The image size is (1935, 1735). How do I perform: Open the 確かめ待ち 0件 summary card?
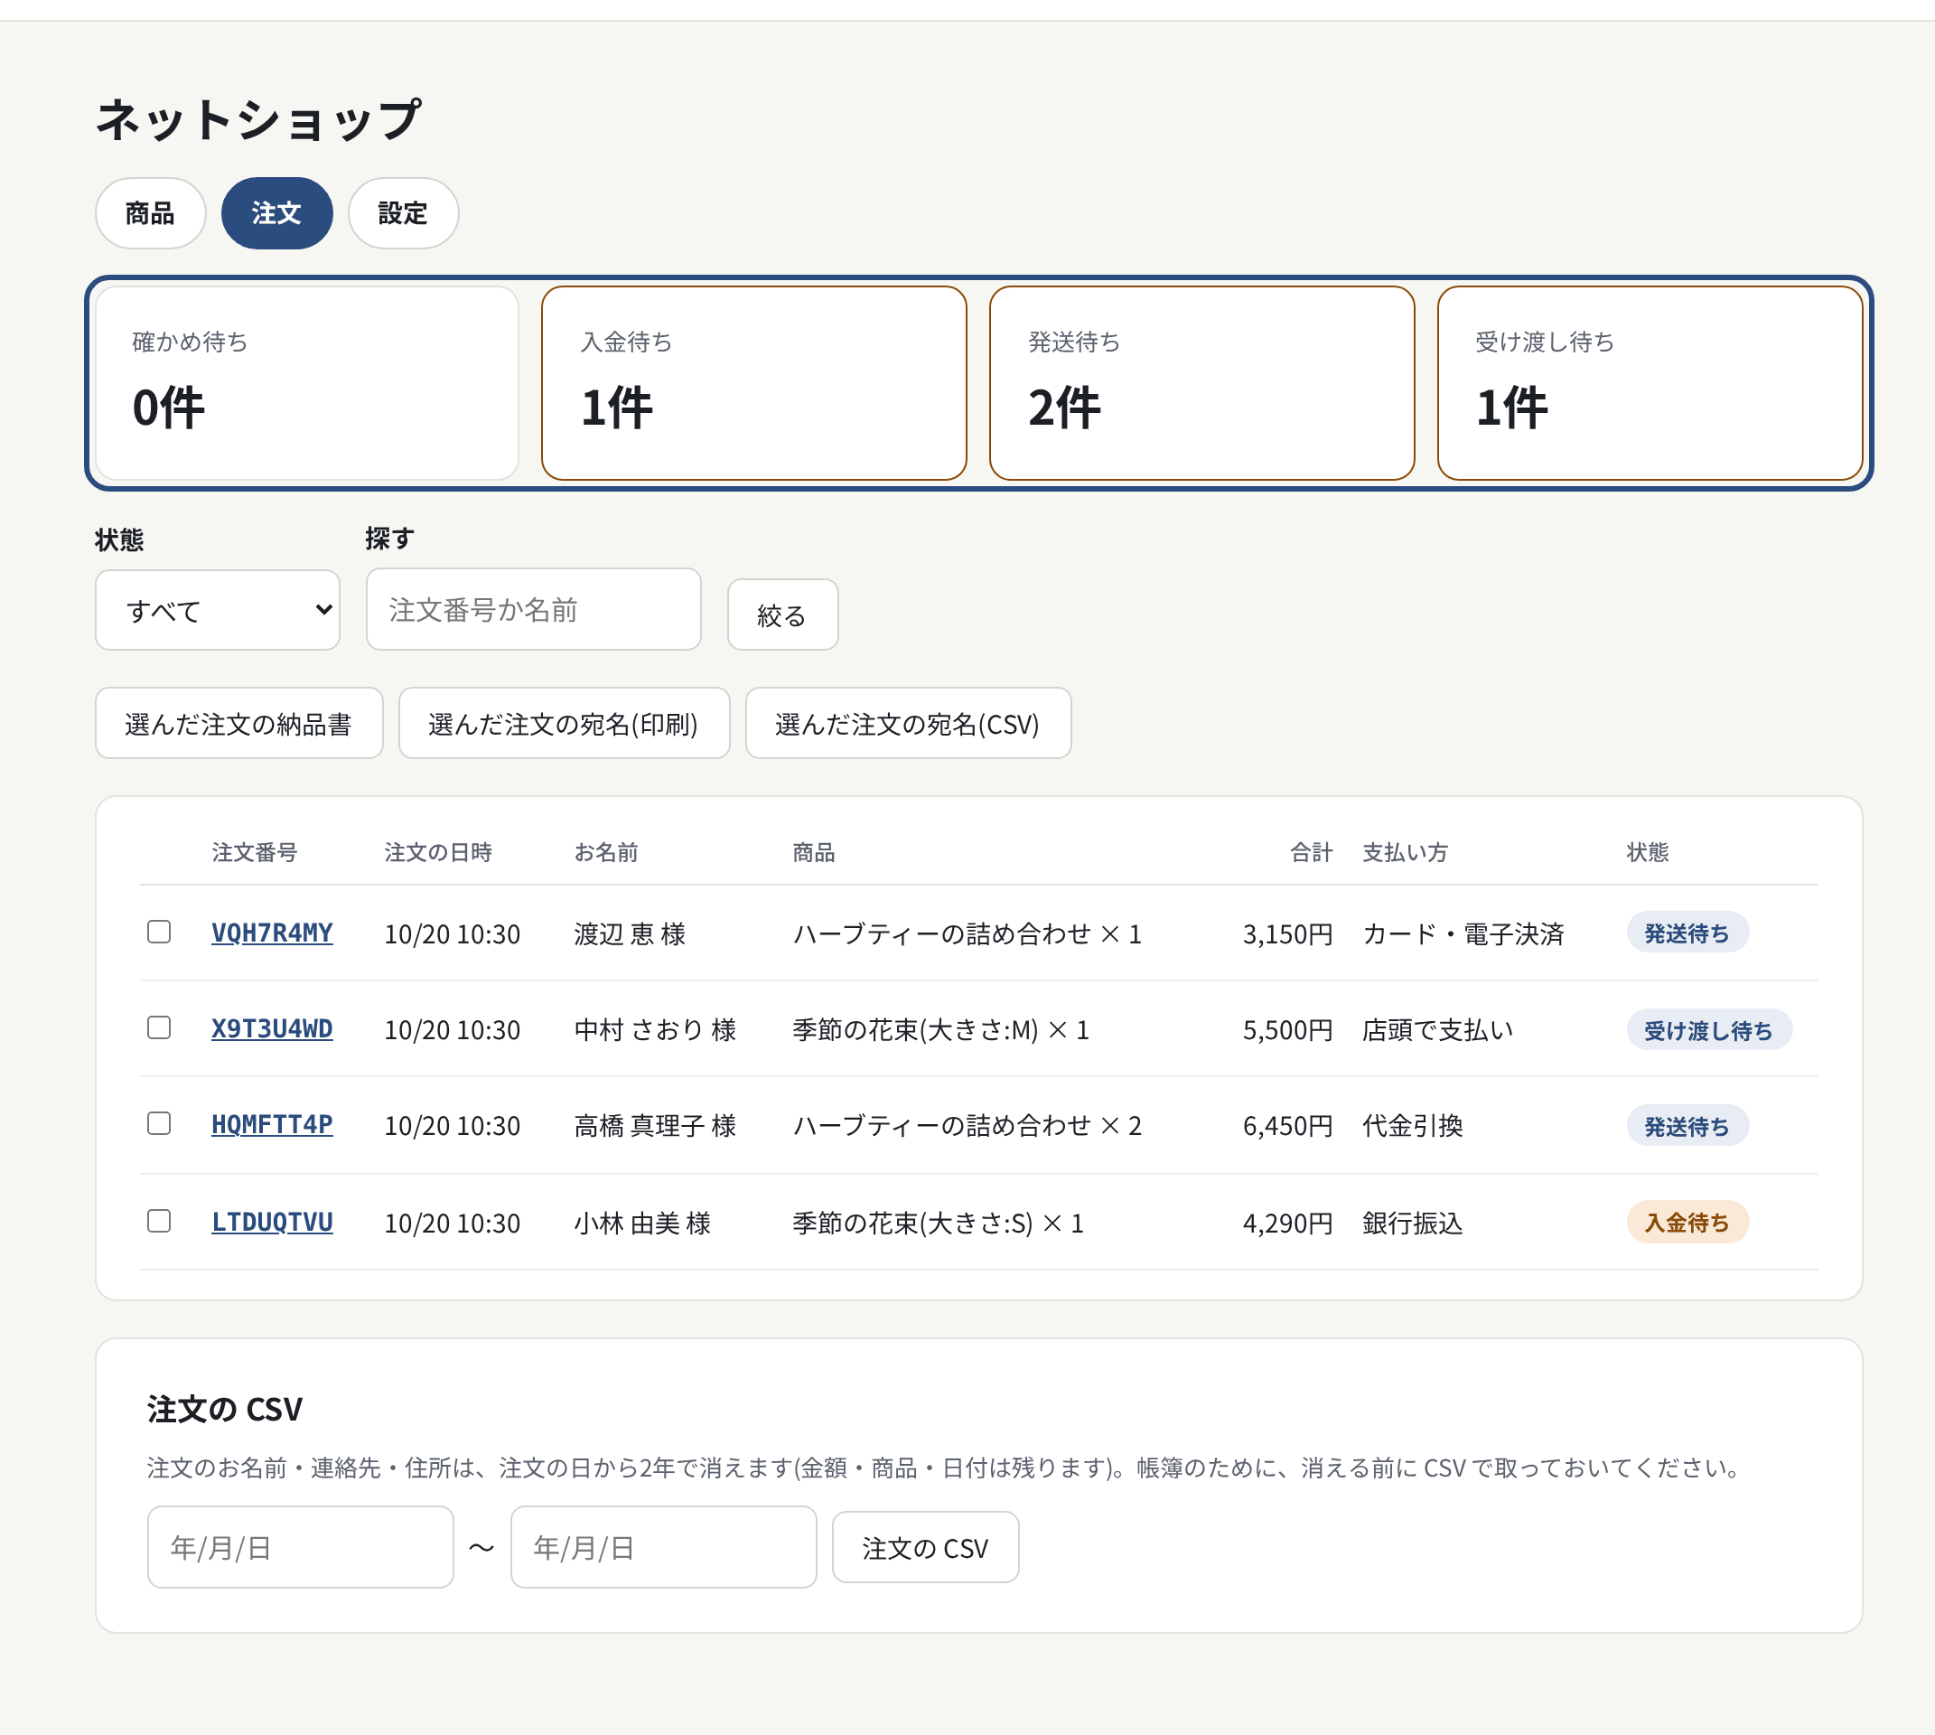coord(307,383)
